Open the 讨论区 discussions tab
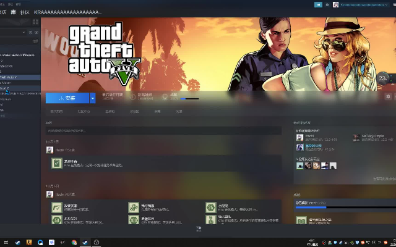 [x=134, y=111]
